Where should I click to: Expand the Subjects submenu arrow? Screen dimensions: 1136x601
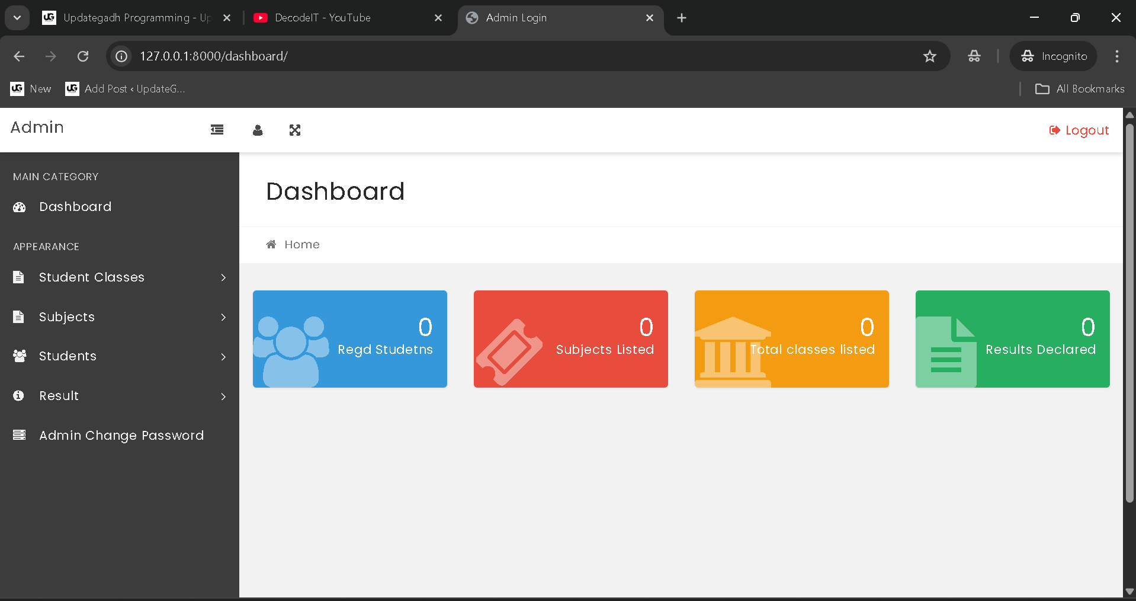point(223,317)
